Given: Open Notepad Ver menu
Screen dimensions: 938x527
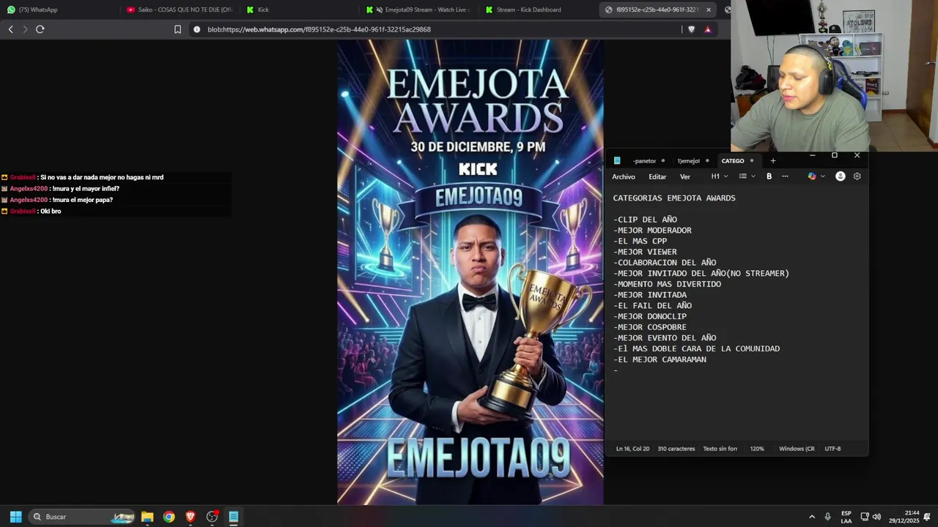Looking at the screenshot, I should (x=685, y=176).
